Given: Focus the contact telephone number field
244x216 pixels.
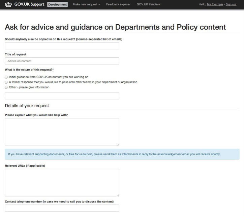Looking at the screenshot, I should tap(62, 208).
